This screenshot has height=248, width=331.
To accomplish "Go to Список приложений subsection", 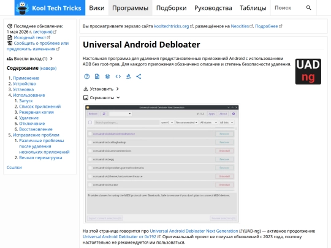I will tap(40, 107).
